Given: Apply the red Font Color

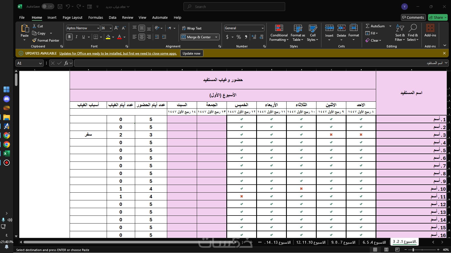Looking at the screenshot, I should 119,37.
